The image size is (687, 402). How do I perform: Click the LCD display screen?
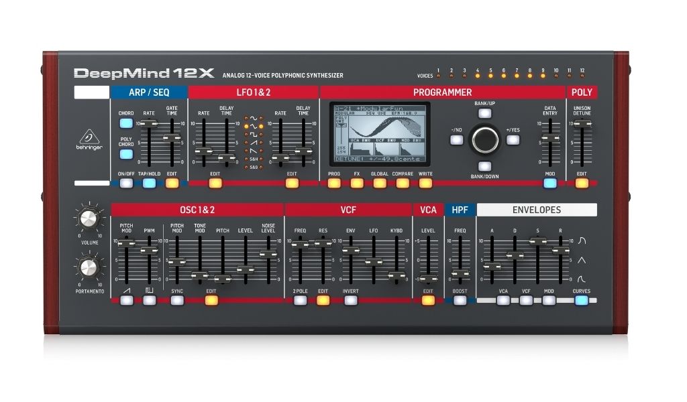pyautogui.click(x=380, y=134)
